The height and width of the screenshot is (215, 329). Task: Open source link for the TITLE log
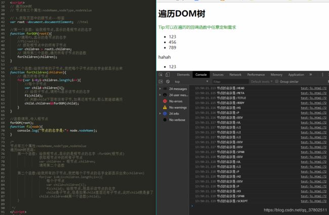tap(313, 98)
